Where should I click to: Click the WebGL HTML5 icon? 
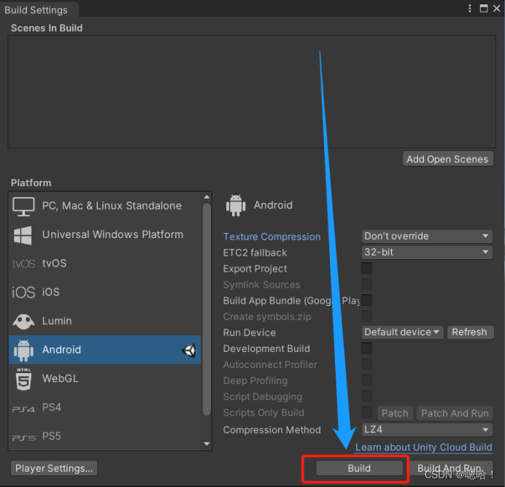click(24, 379)
